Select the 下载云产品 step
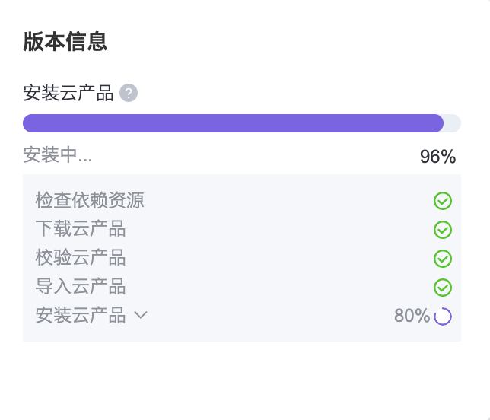 (x=81, y=229)
